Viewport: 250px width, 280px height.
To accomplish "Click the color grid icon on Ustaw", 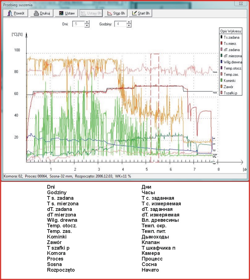I will (61, 13).
